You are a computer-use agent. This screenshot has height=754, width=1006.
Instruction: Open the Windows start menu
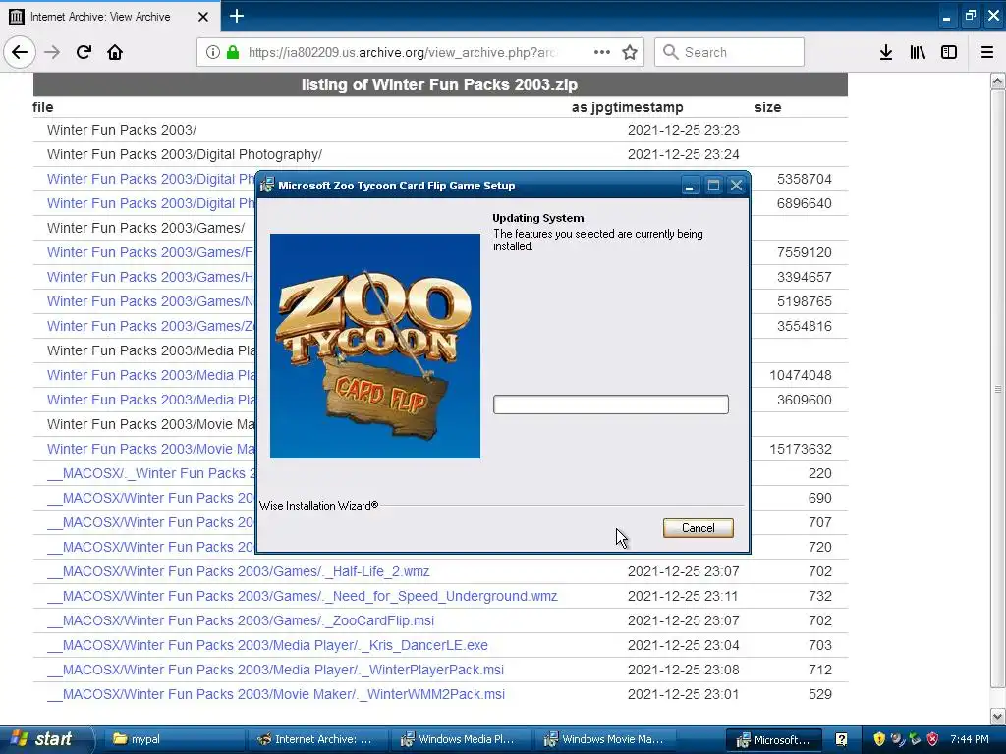pyautogui.click(x=45, y=739)
